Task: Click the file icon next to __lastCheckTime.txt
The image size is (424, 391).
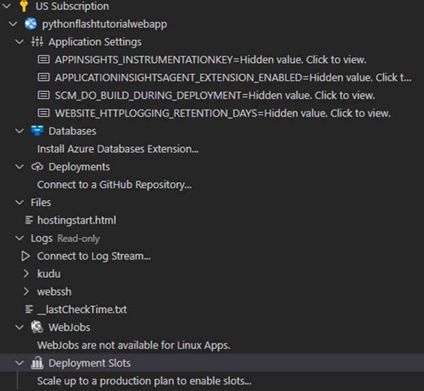Action: [29, 310]
